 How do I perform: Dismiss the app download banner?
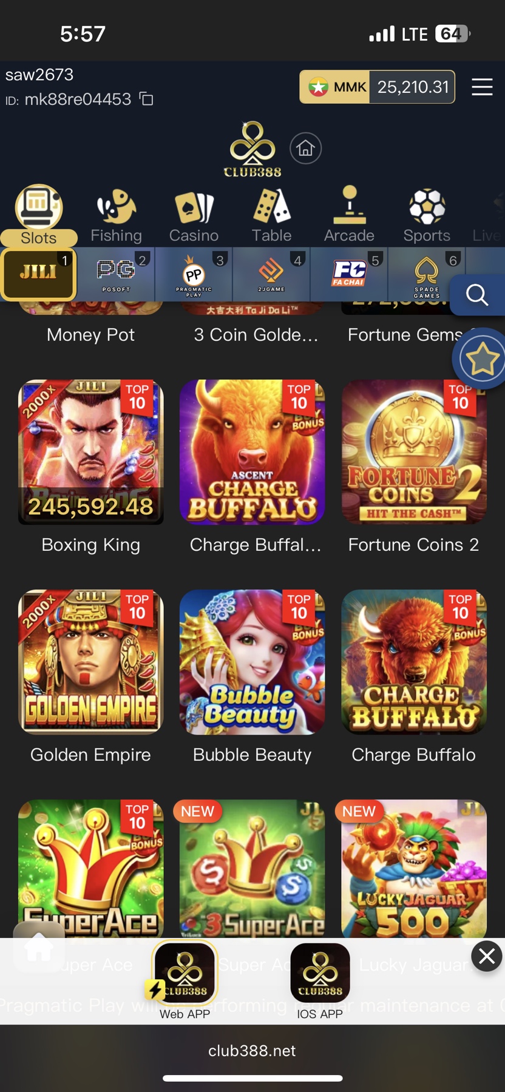coord(487,956)
